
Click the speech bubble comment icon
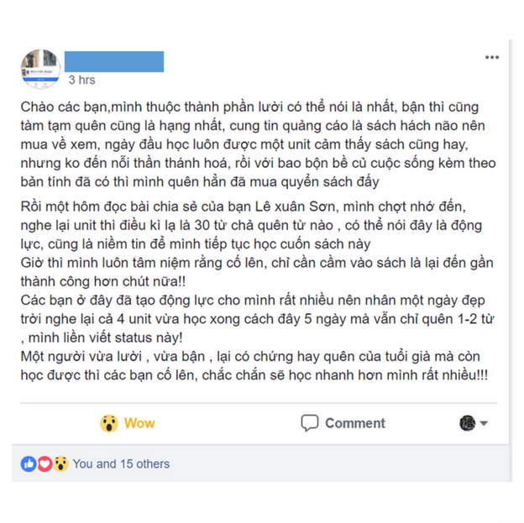pos(310,423)
